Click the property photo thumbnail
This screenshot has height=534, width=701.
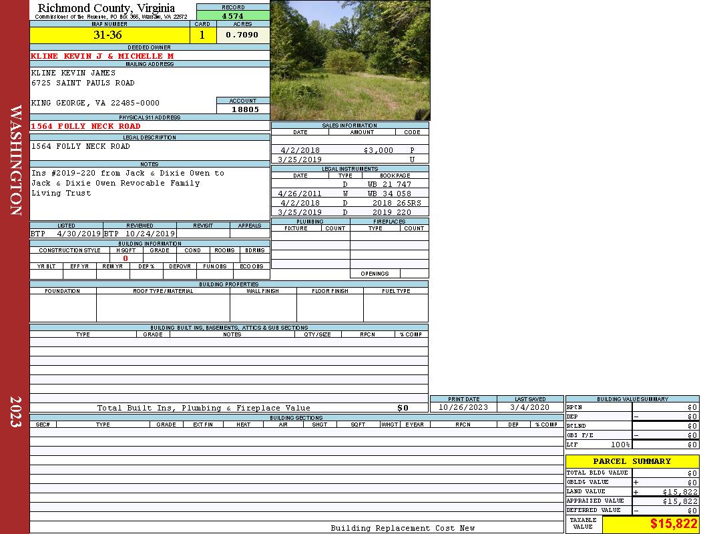[x=350, y=60]
